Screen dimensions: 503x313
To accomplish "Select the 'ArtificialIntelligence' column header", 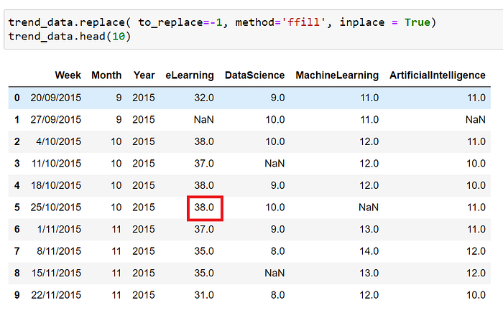I will click(x=438, y=75).
